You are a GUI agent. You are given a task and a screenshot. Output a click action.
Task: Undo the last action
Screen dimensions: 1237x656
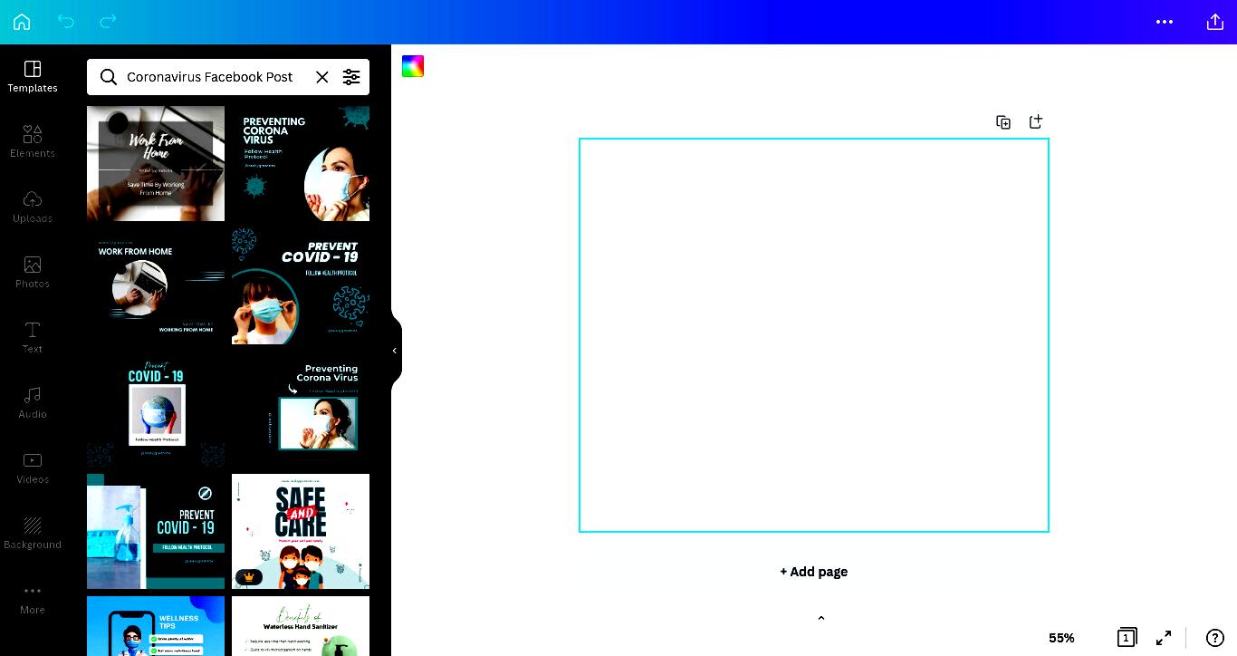[65, 22]
